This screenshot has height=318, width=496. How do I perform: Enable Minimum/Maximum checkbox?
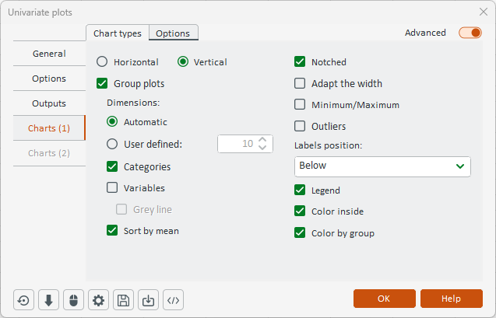[300, 105]
